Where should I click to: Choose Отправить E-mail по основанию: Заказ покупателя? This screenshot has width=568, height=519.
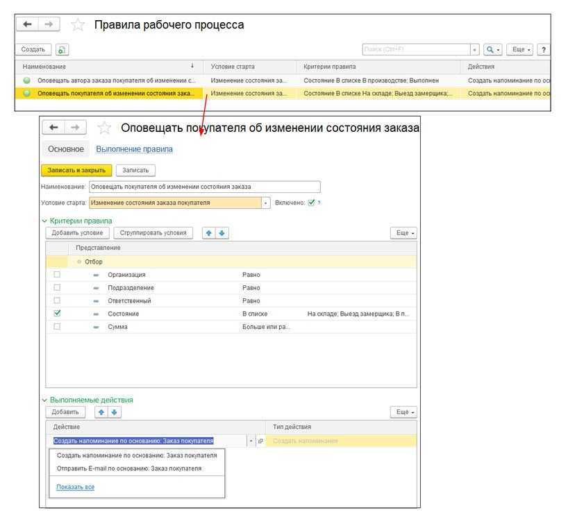click(x=129, y=468)
